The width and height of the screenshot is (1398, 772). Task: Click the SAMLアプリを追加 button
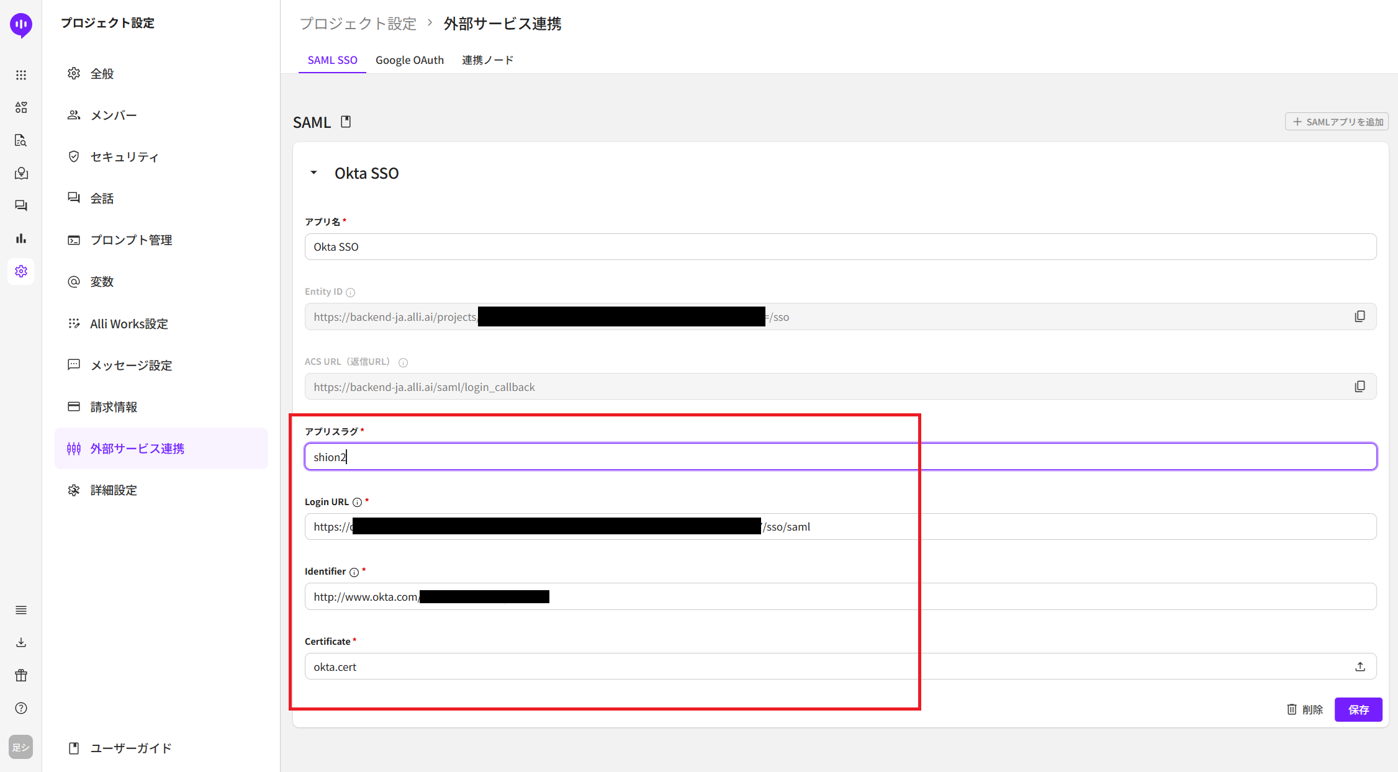point(1337,122)
